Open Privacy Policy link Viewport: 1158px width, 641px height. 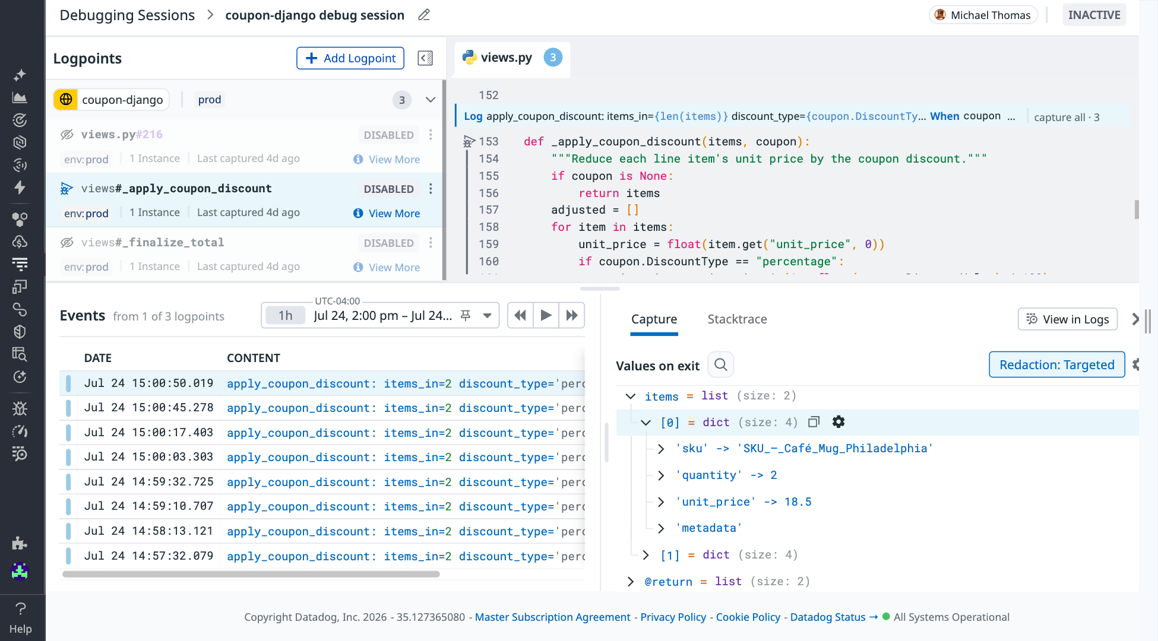(x=673, y=617)
